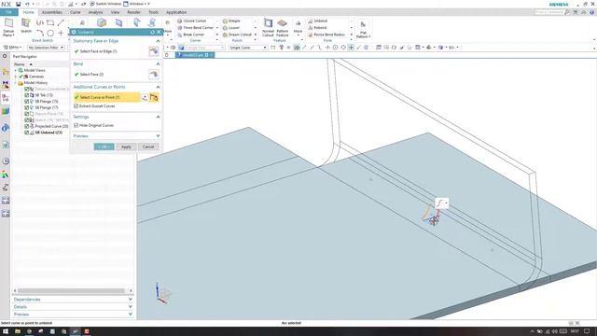
Task: Open the File menu
Action: tap(8, 12)
